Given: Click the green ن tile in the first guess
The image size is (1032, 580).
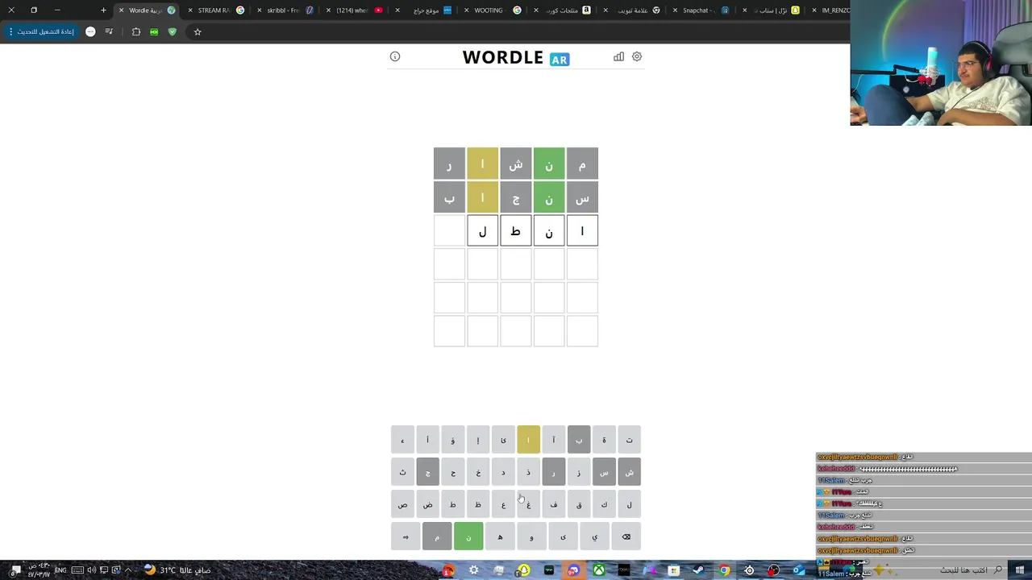Looking at the screenshot, I should [x=549, y=164].
